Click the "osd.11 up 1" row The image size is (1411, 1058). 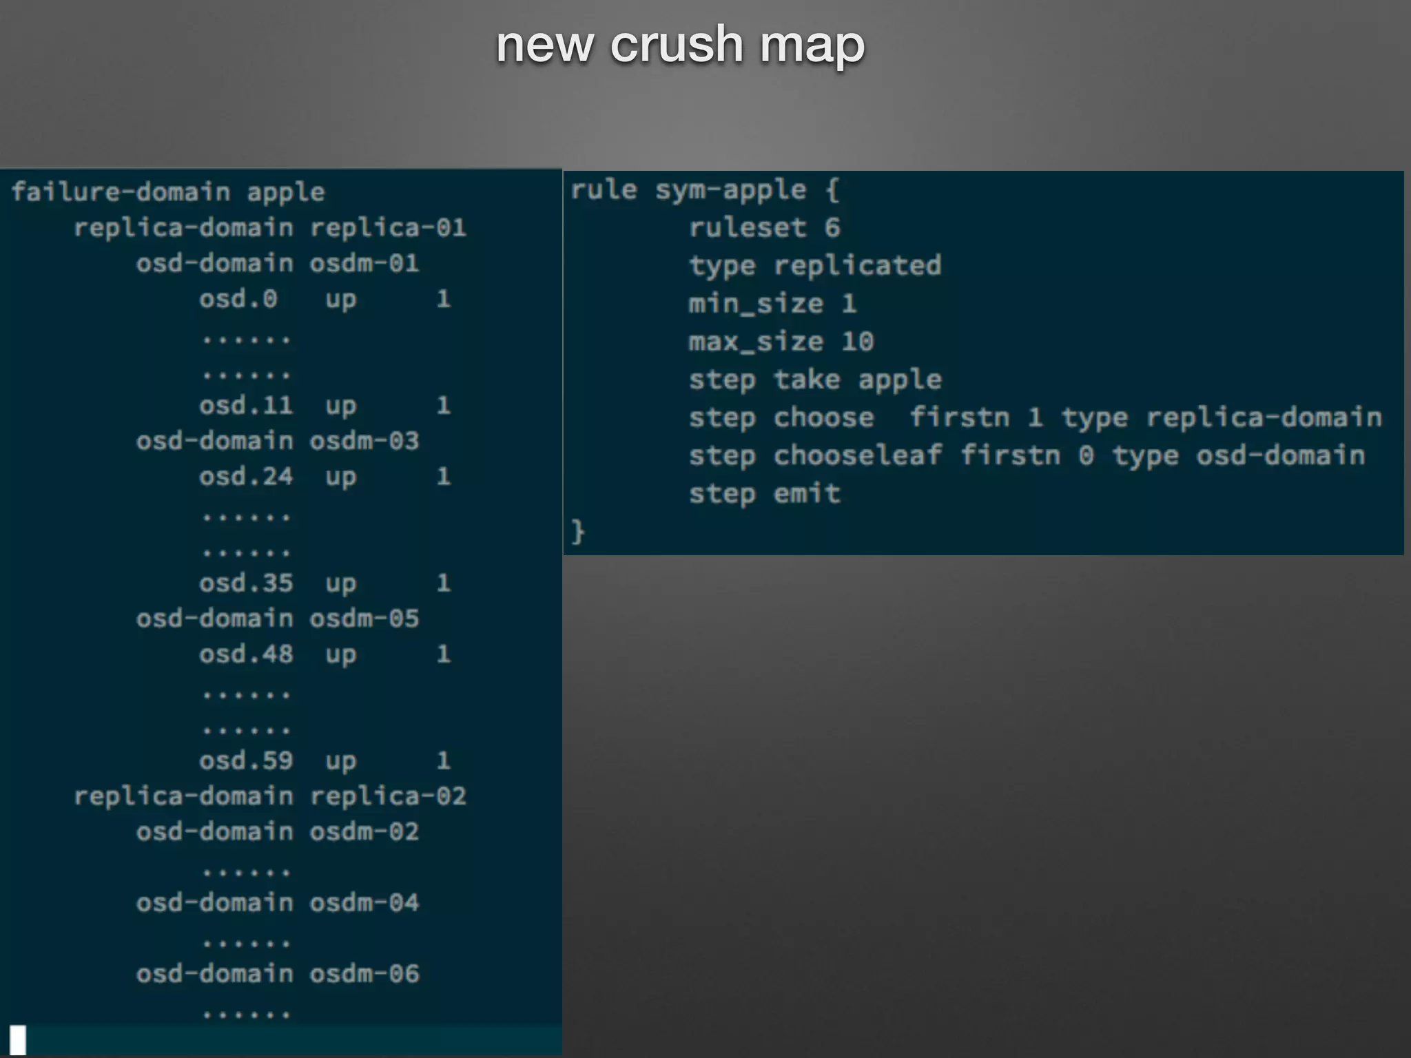[x=325, y=406]
